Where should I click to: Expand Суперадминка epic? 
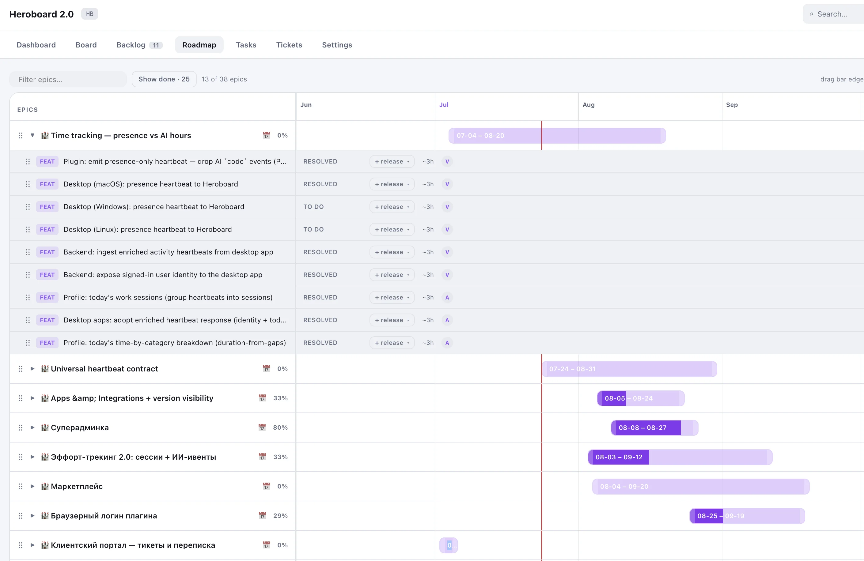pos(32,427)
